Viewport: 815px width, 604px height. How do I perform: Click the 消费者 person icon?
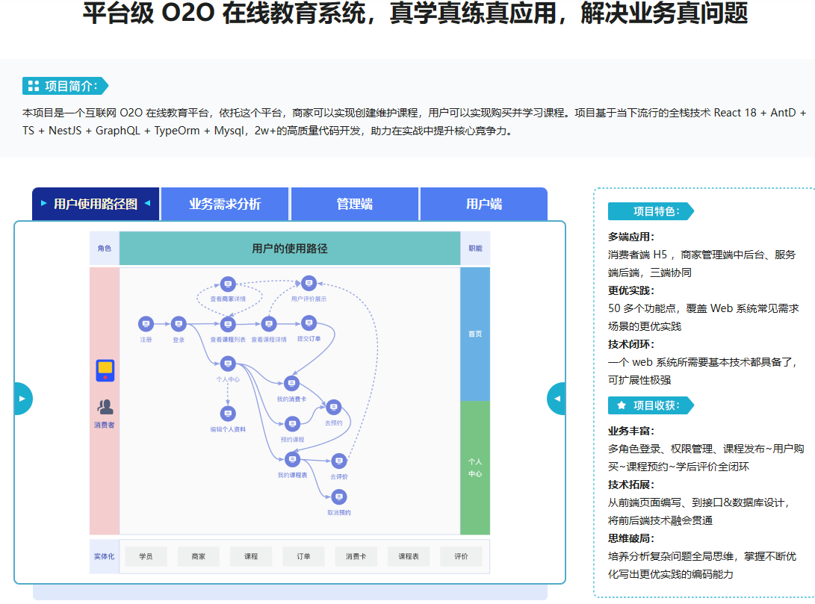105,407
